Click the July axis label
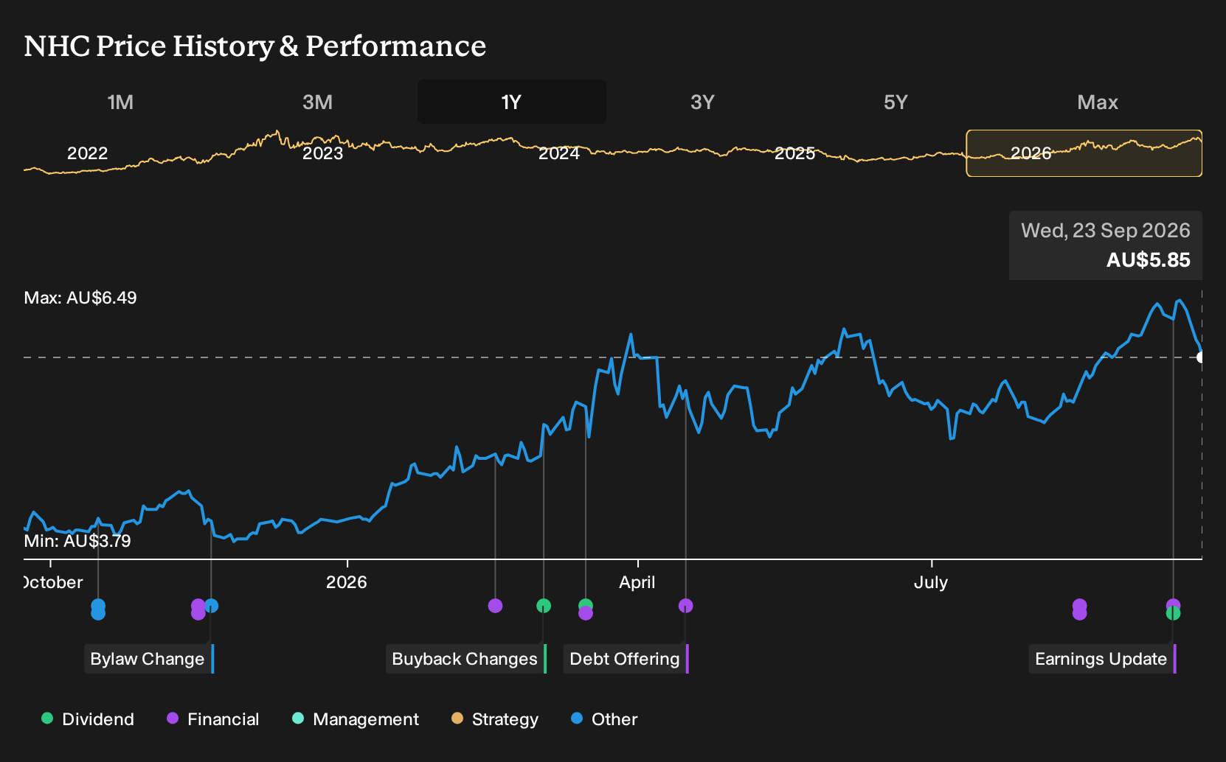Screen dimensions: 1226x762 (x=931, y=582)
